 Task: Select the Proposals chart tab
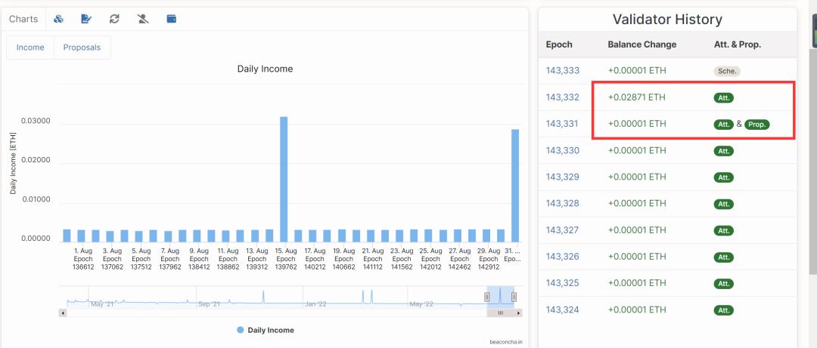coord(82,48)
